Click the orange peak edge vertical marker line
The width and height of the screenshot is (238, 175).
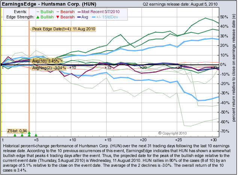point(29,71)
